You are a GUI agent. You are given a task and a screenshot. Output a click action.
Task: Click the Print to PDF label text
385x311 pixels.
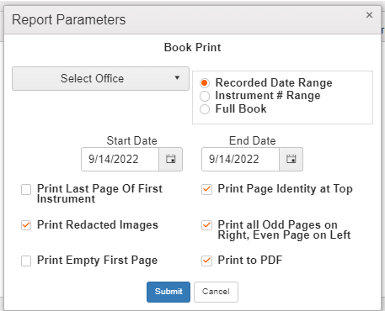click(x=250, y=261)
